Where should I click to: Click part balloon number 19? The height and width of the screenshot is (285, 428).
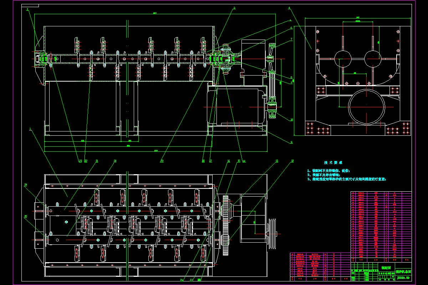pyautogui.click(x=162, y=161)
